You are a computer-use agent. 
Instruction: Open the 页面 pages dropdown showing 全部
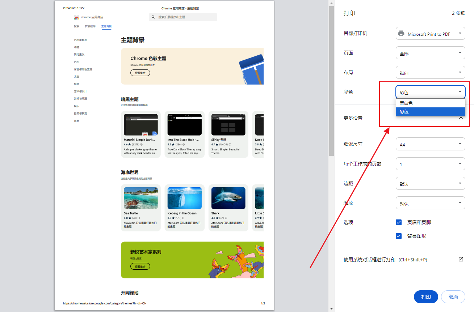pyautogui.click(x=430, y=53)
